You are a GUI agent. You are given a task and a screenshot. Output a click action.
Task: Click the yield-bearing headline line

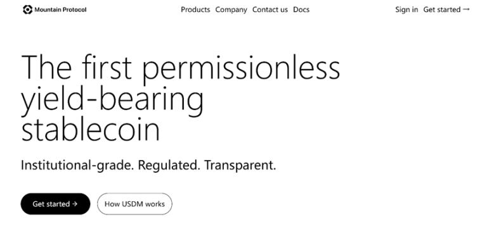[112, 99]
